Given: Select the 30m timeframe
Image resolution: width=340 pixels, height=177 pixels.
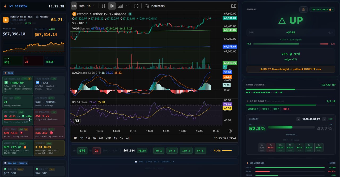Looking at the screenshot, I should click(82, 6).
